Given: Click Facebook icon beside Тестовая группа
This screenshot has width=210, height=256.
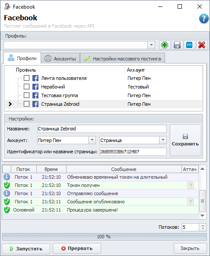Looking at the screenshot, I should pyautogui.click(x=35, y=95).
